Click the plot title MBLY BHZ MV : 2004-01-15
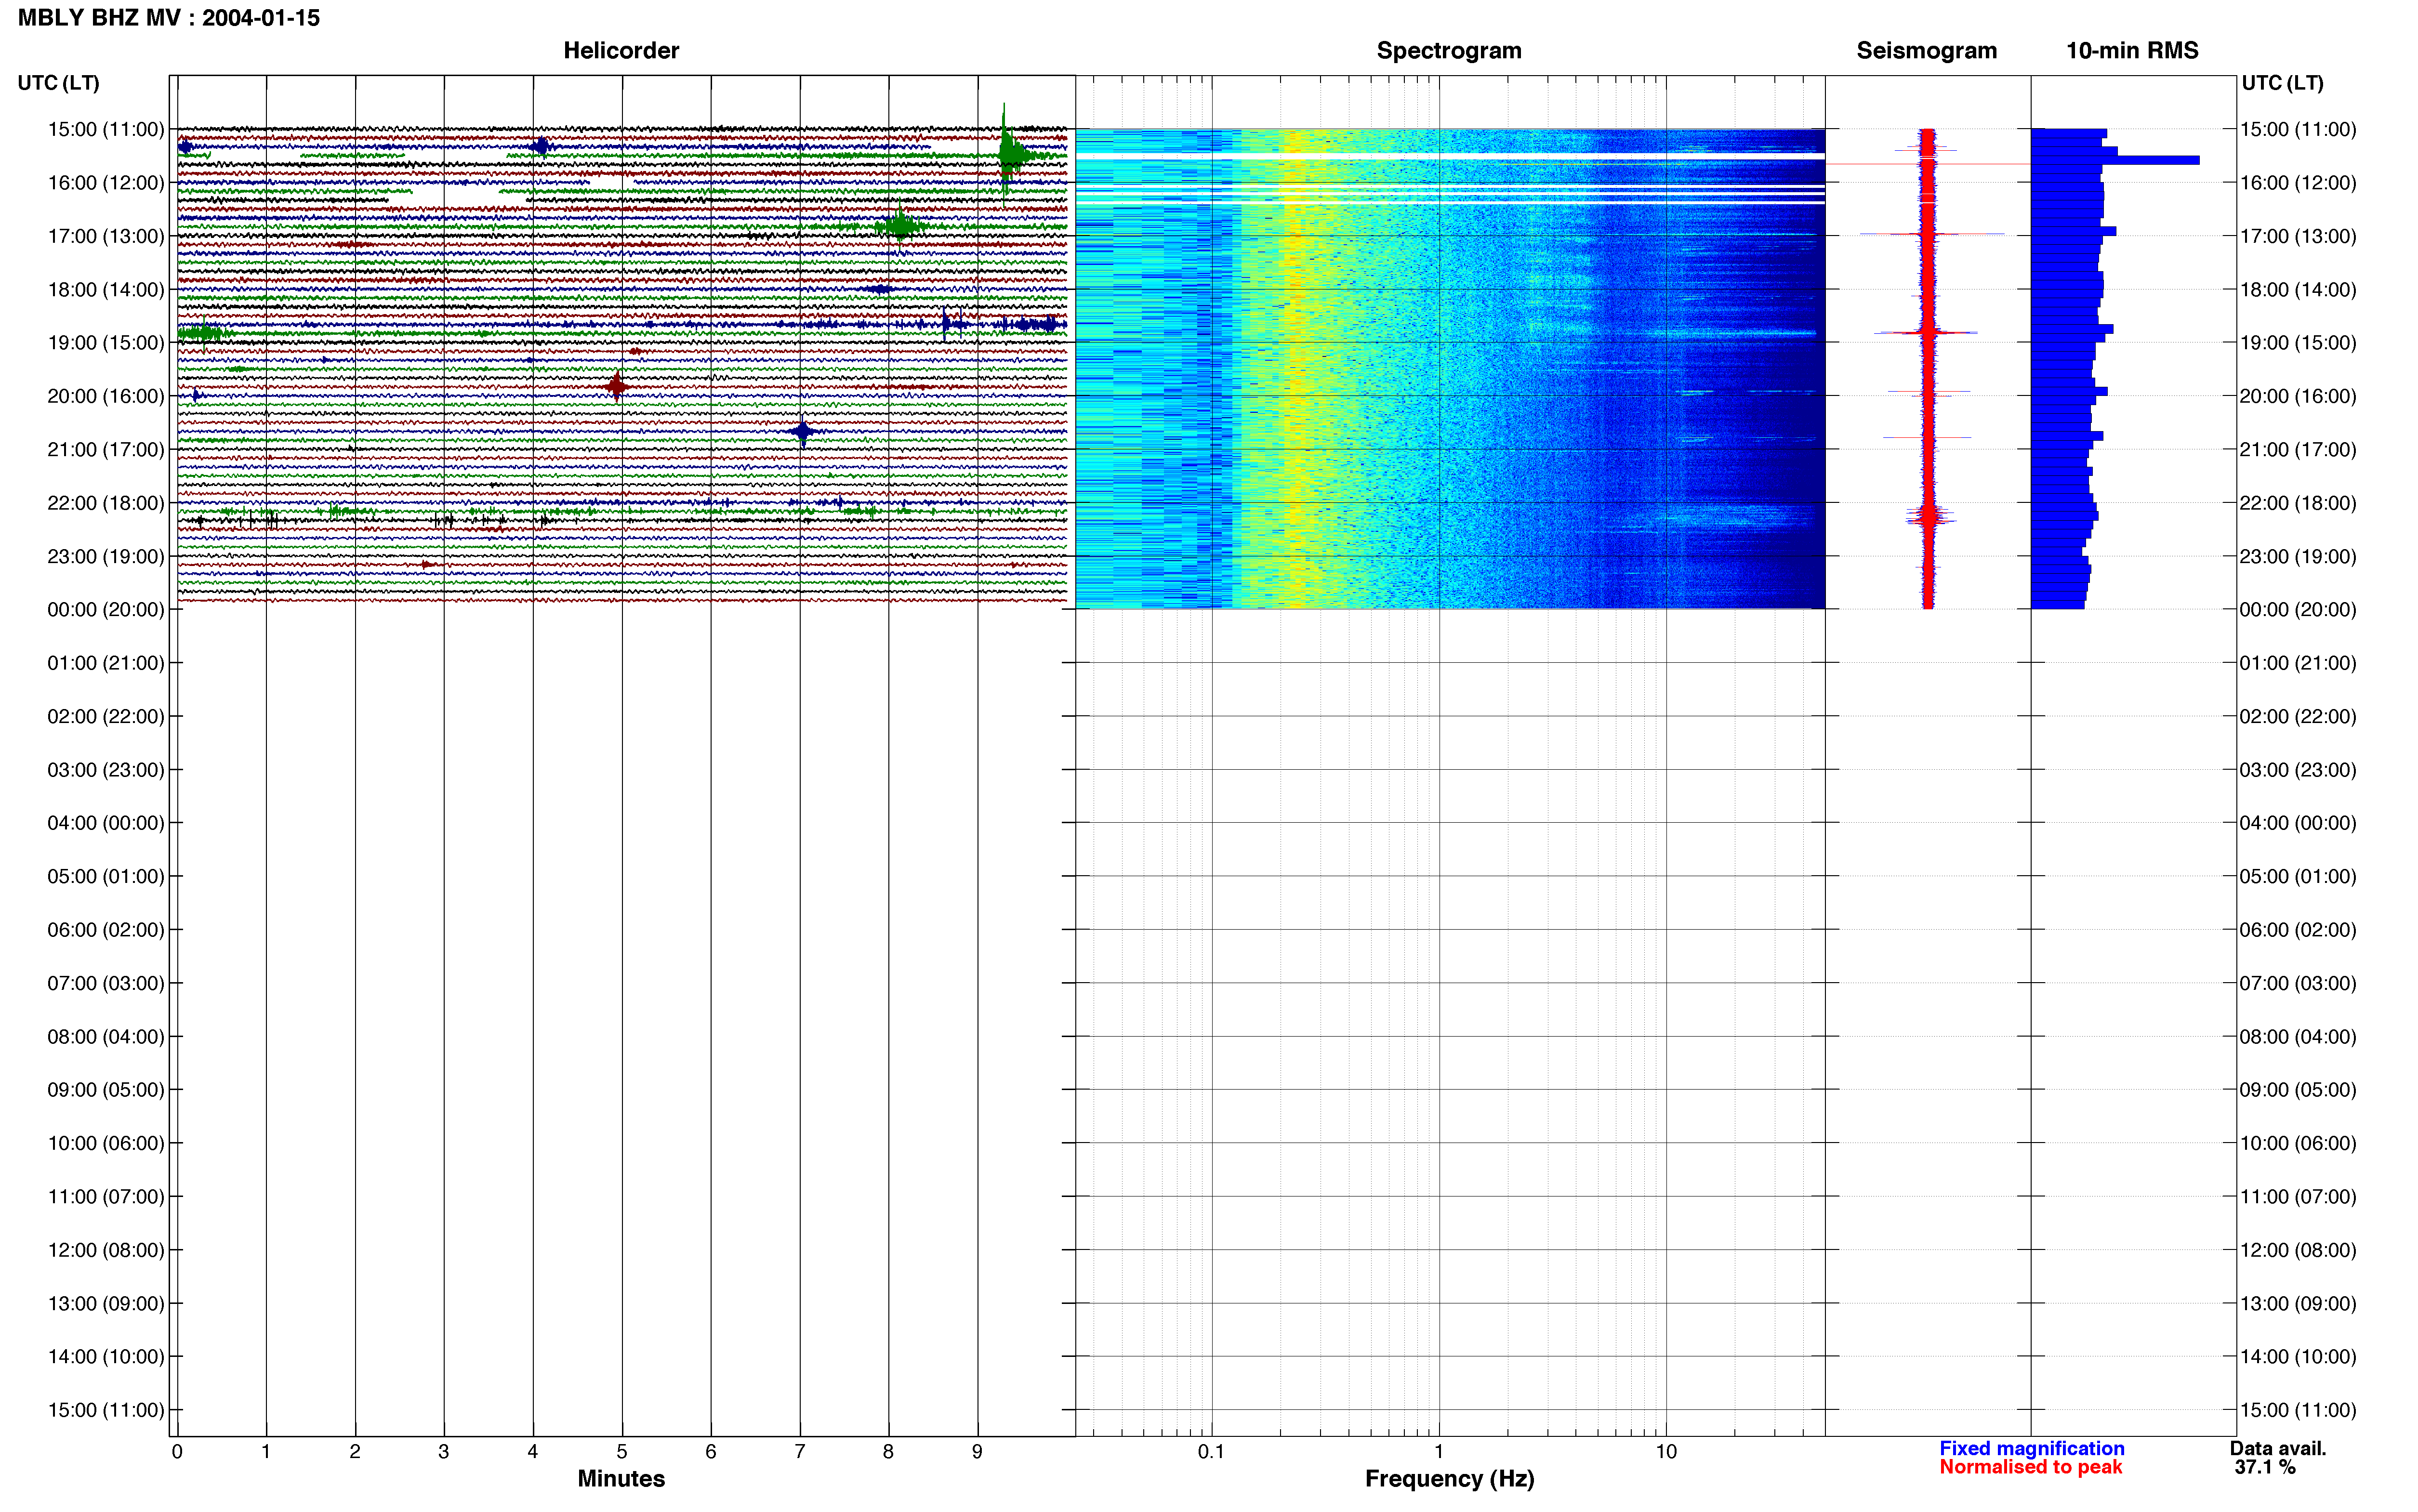The height and width of the screenshot is (1512, 2418). (169, 18)
